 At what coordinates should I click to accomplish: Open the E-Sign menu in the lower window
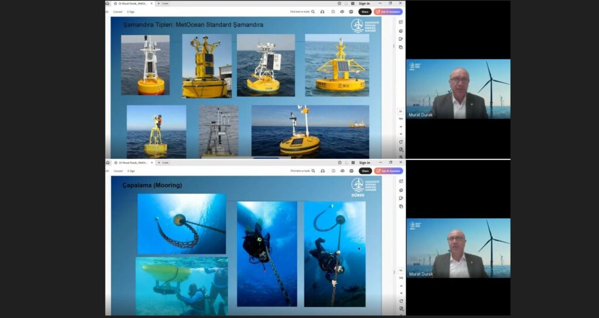(x=131, y=171)
